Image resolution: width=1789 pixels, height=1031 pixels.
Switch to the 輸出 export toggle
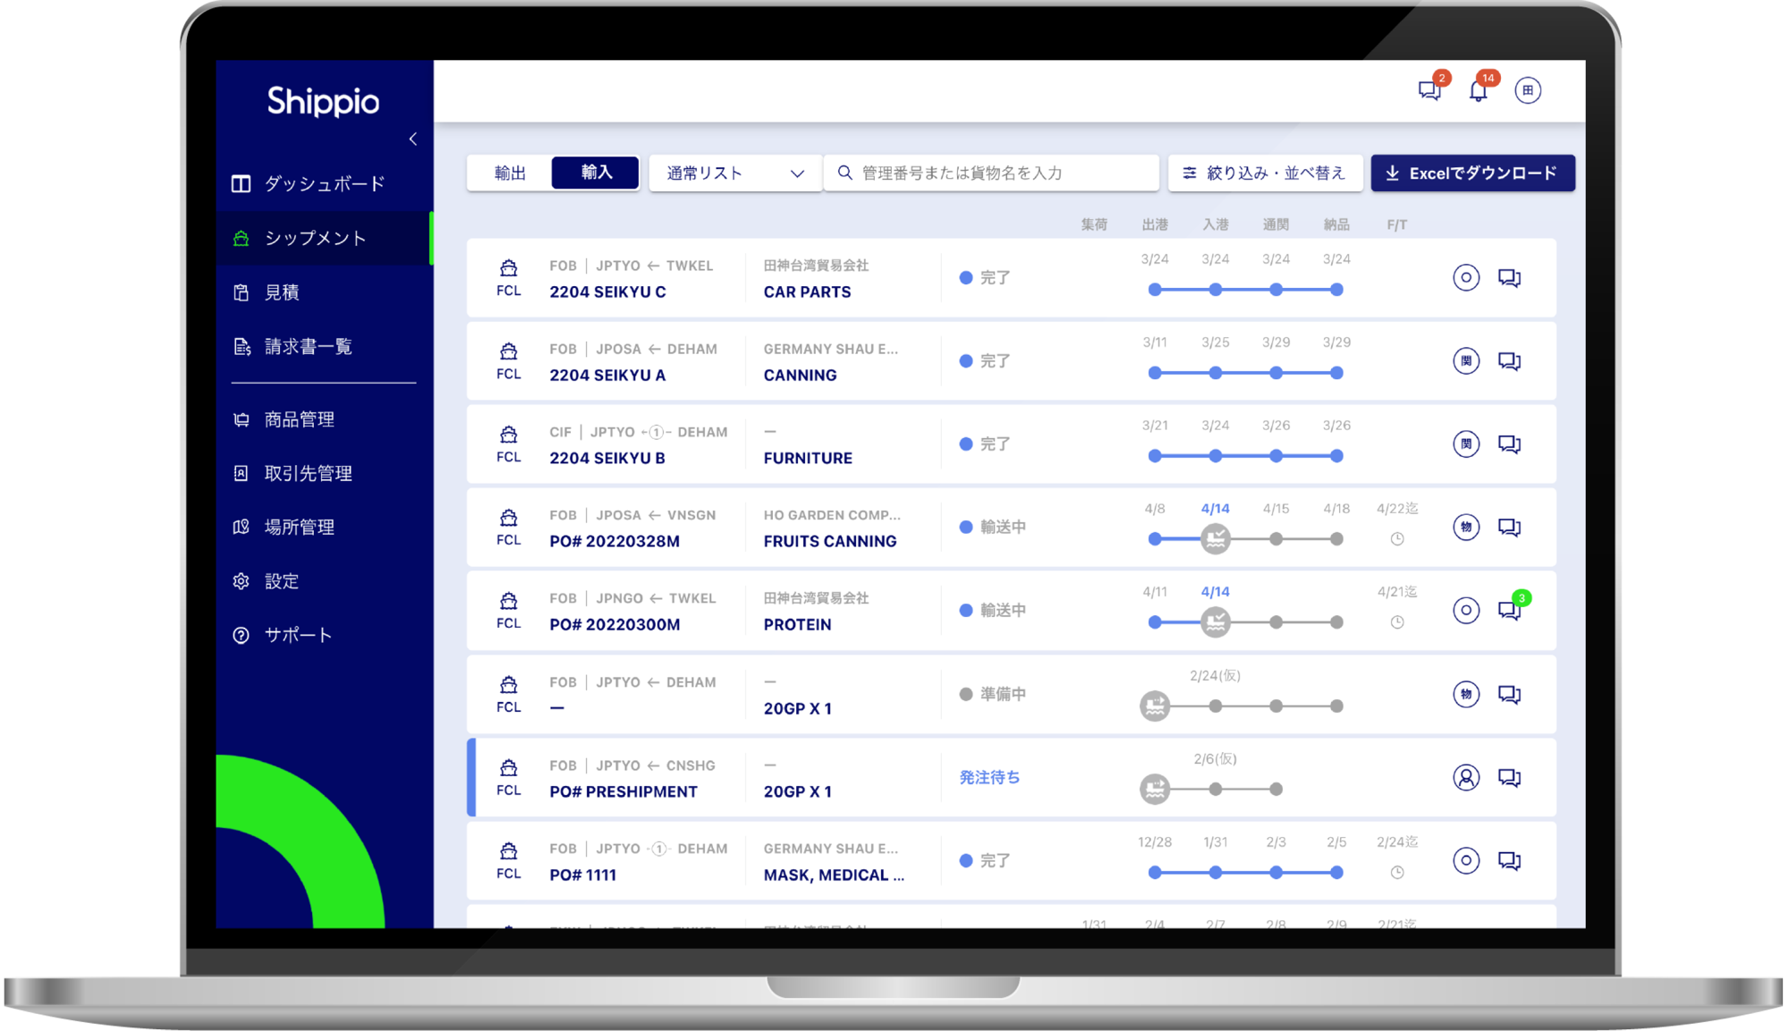point(510,173)
